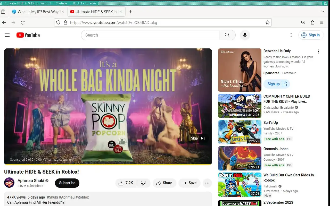This screenshot has height=206, width=330.
Task: Open tracking protection shield icon
Action: coord(58,23)
